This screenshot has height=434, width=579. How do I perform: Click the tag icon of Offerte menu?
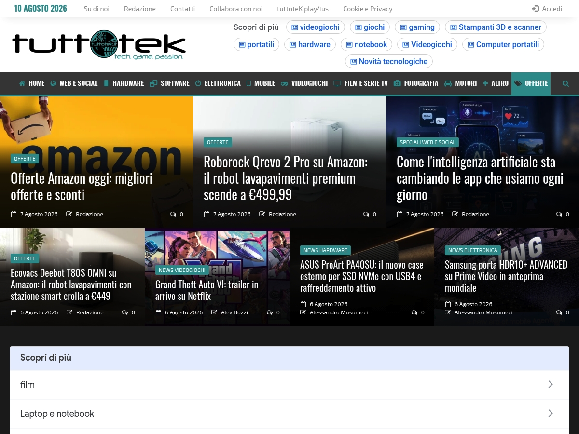pyautogui.click(x=518, y=83)
